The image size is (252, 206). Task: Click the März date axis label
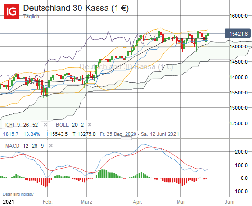pos(87,202)
